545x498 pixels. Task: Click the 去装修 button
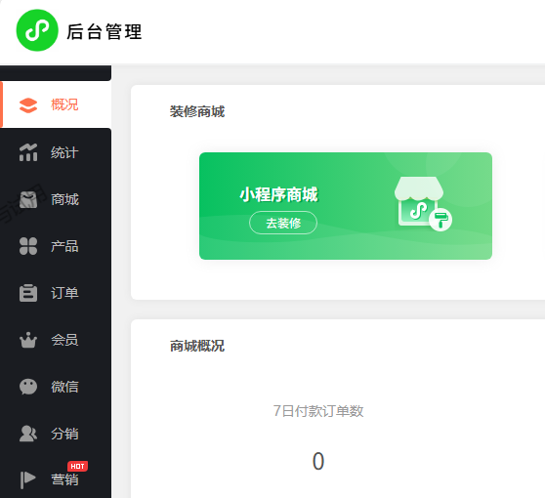click(283, 223)
